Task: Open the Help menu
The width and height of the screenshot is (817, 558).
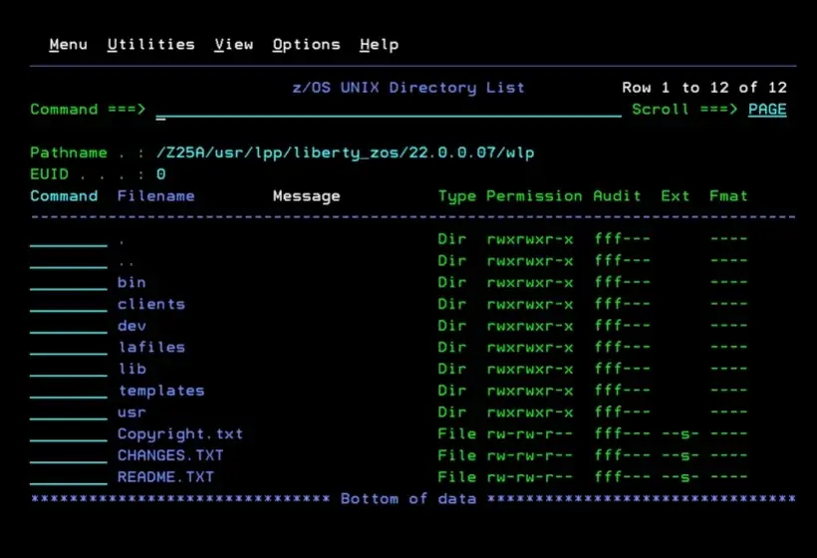Action: tap(379, 45)
